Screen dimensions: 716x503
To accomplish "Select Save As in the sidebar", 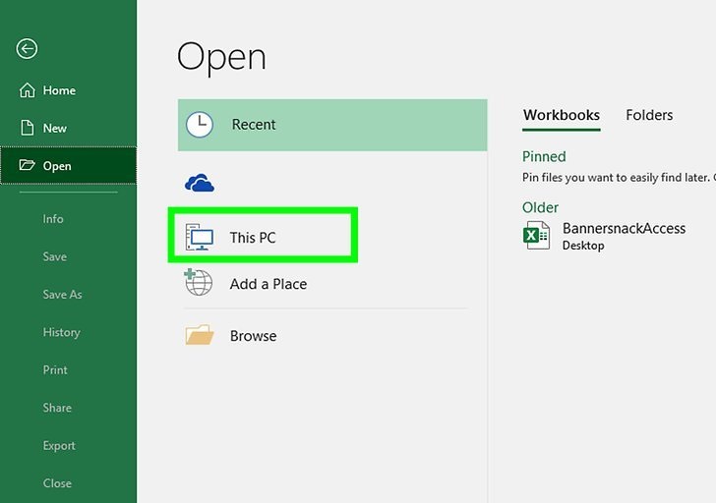I will click(x=62, y=295).
